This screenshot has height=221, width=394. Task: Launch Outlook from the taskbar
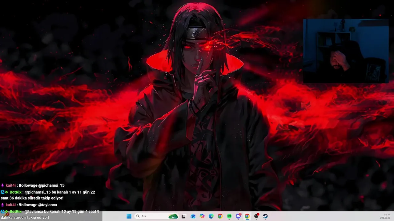[193, 216]
